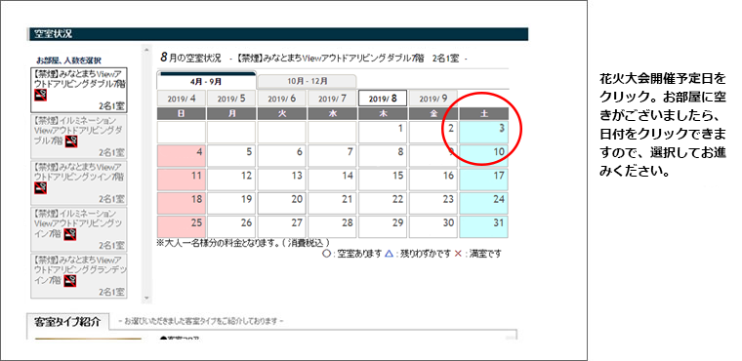Choose Saturday August 10 on calendar
The height and width of the screenshot is (361, 742).
coord(484,156)
